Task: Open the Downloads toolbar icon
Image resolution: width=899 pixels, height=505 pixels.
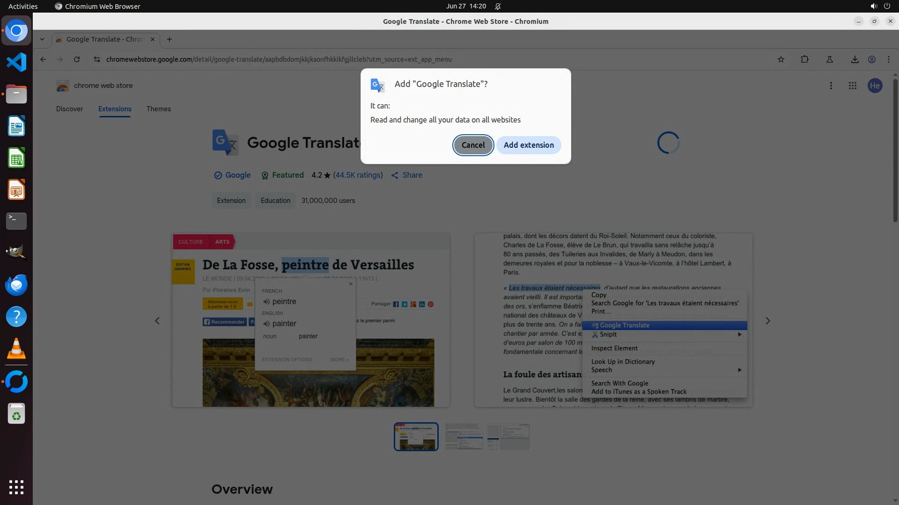Action: tap(855, 59)
